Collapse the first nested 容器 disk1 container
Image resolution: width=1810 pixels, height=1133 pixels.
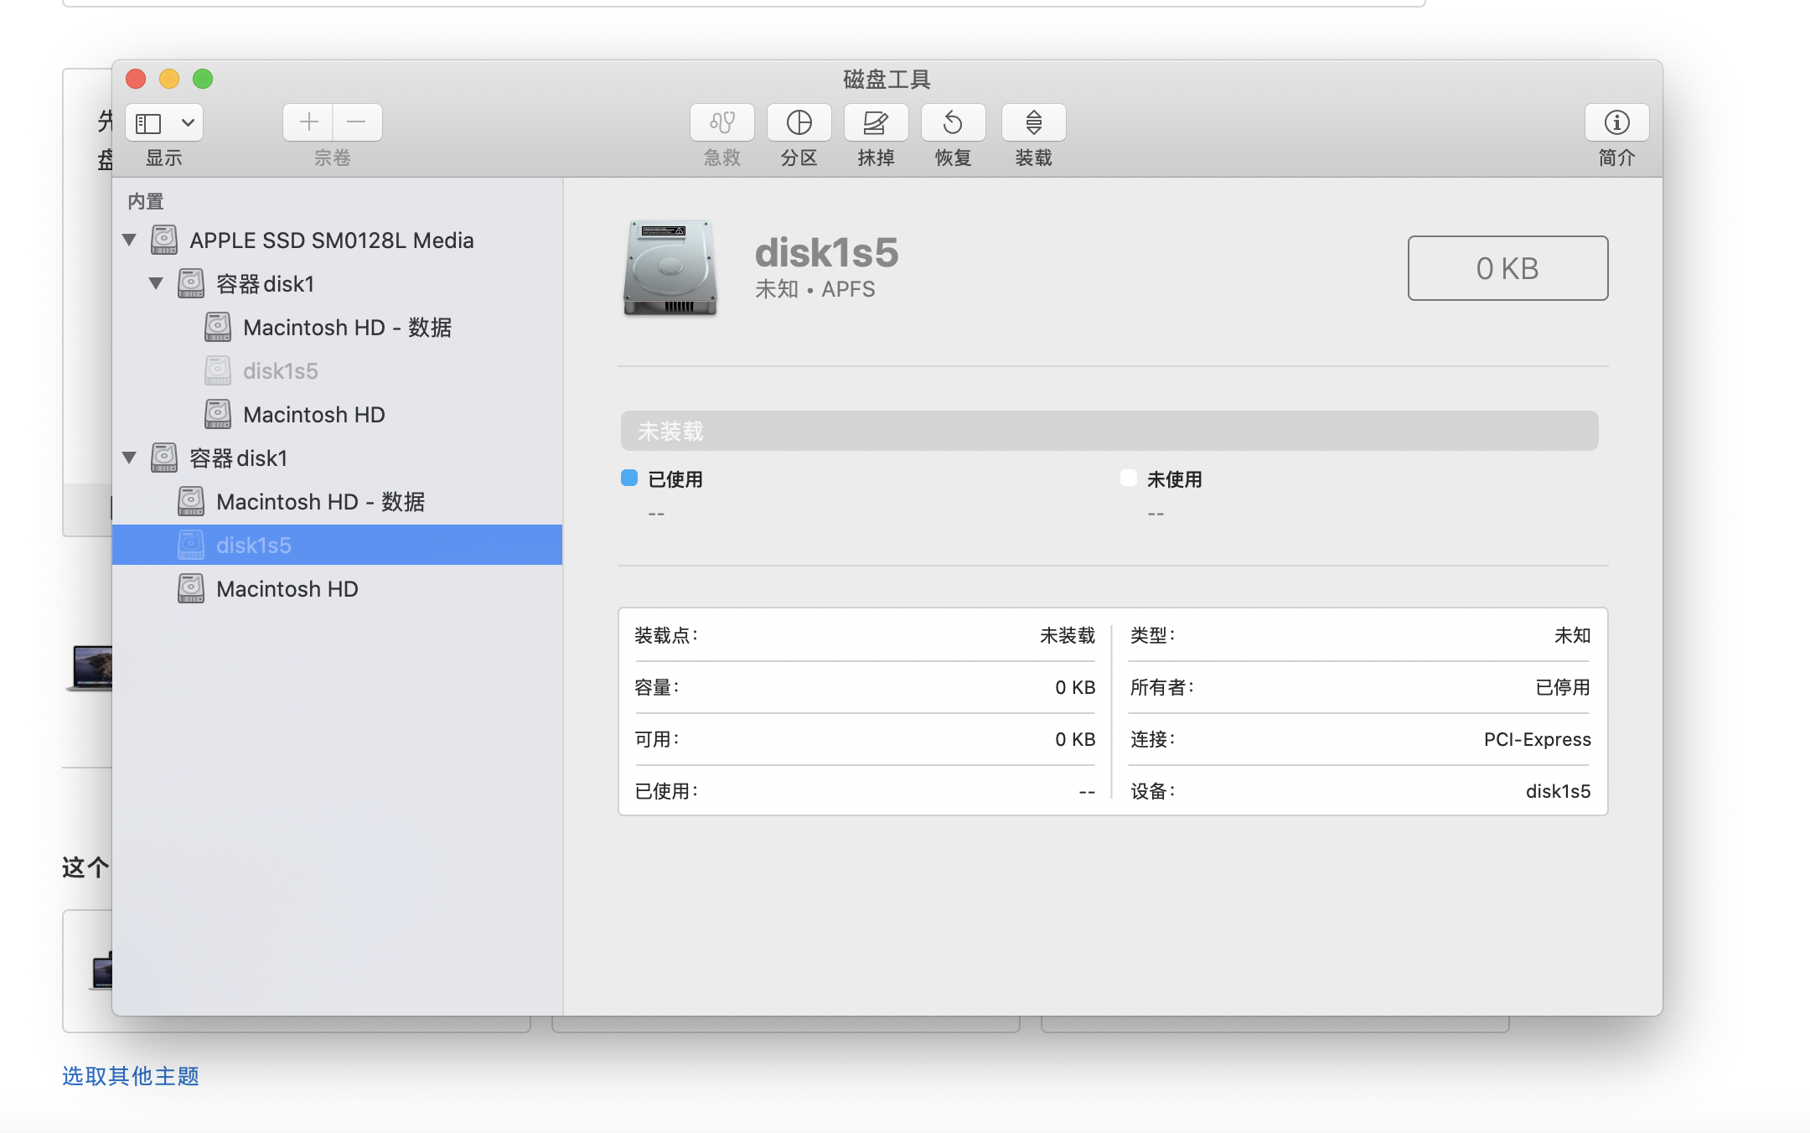(156, 284)
